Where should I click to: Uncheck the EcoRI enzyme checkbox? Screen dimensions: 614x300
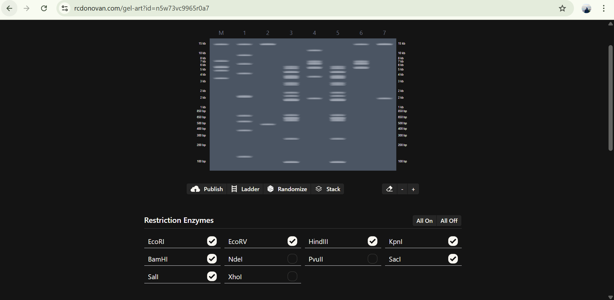pos(212,241)
